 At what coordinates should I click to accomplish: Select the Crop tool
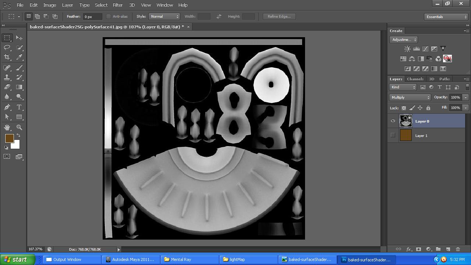point(7,57)
